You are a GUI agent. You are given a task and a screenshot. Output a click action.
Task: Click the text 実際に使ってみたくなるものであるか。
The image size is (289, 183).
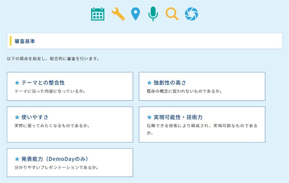[x=52, y=125]
